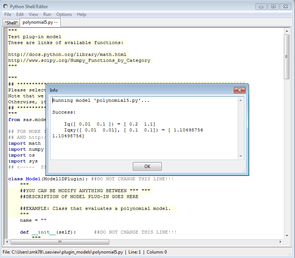Click the editor vertical scrollbar up arrow
The image size is (295, 258).
tap(286, 31)
